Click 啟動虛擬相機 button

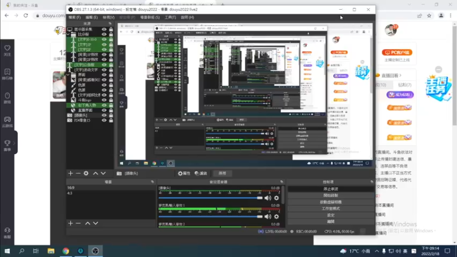click(331, 202)
